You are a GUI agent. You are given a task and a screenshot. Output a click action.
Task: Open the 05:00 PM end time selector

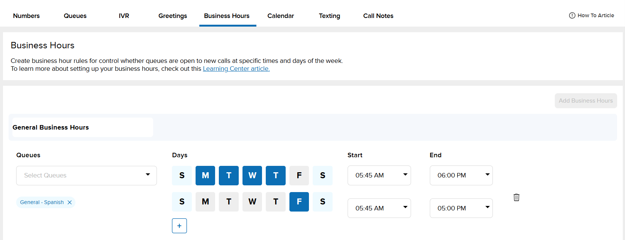pos(461,208)
